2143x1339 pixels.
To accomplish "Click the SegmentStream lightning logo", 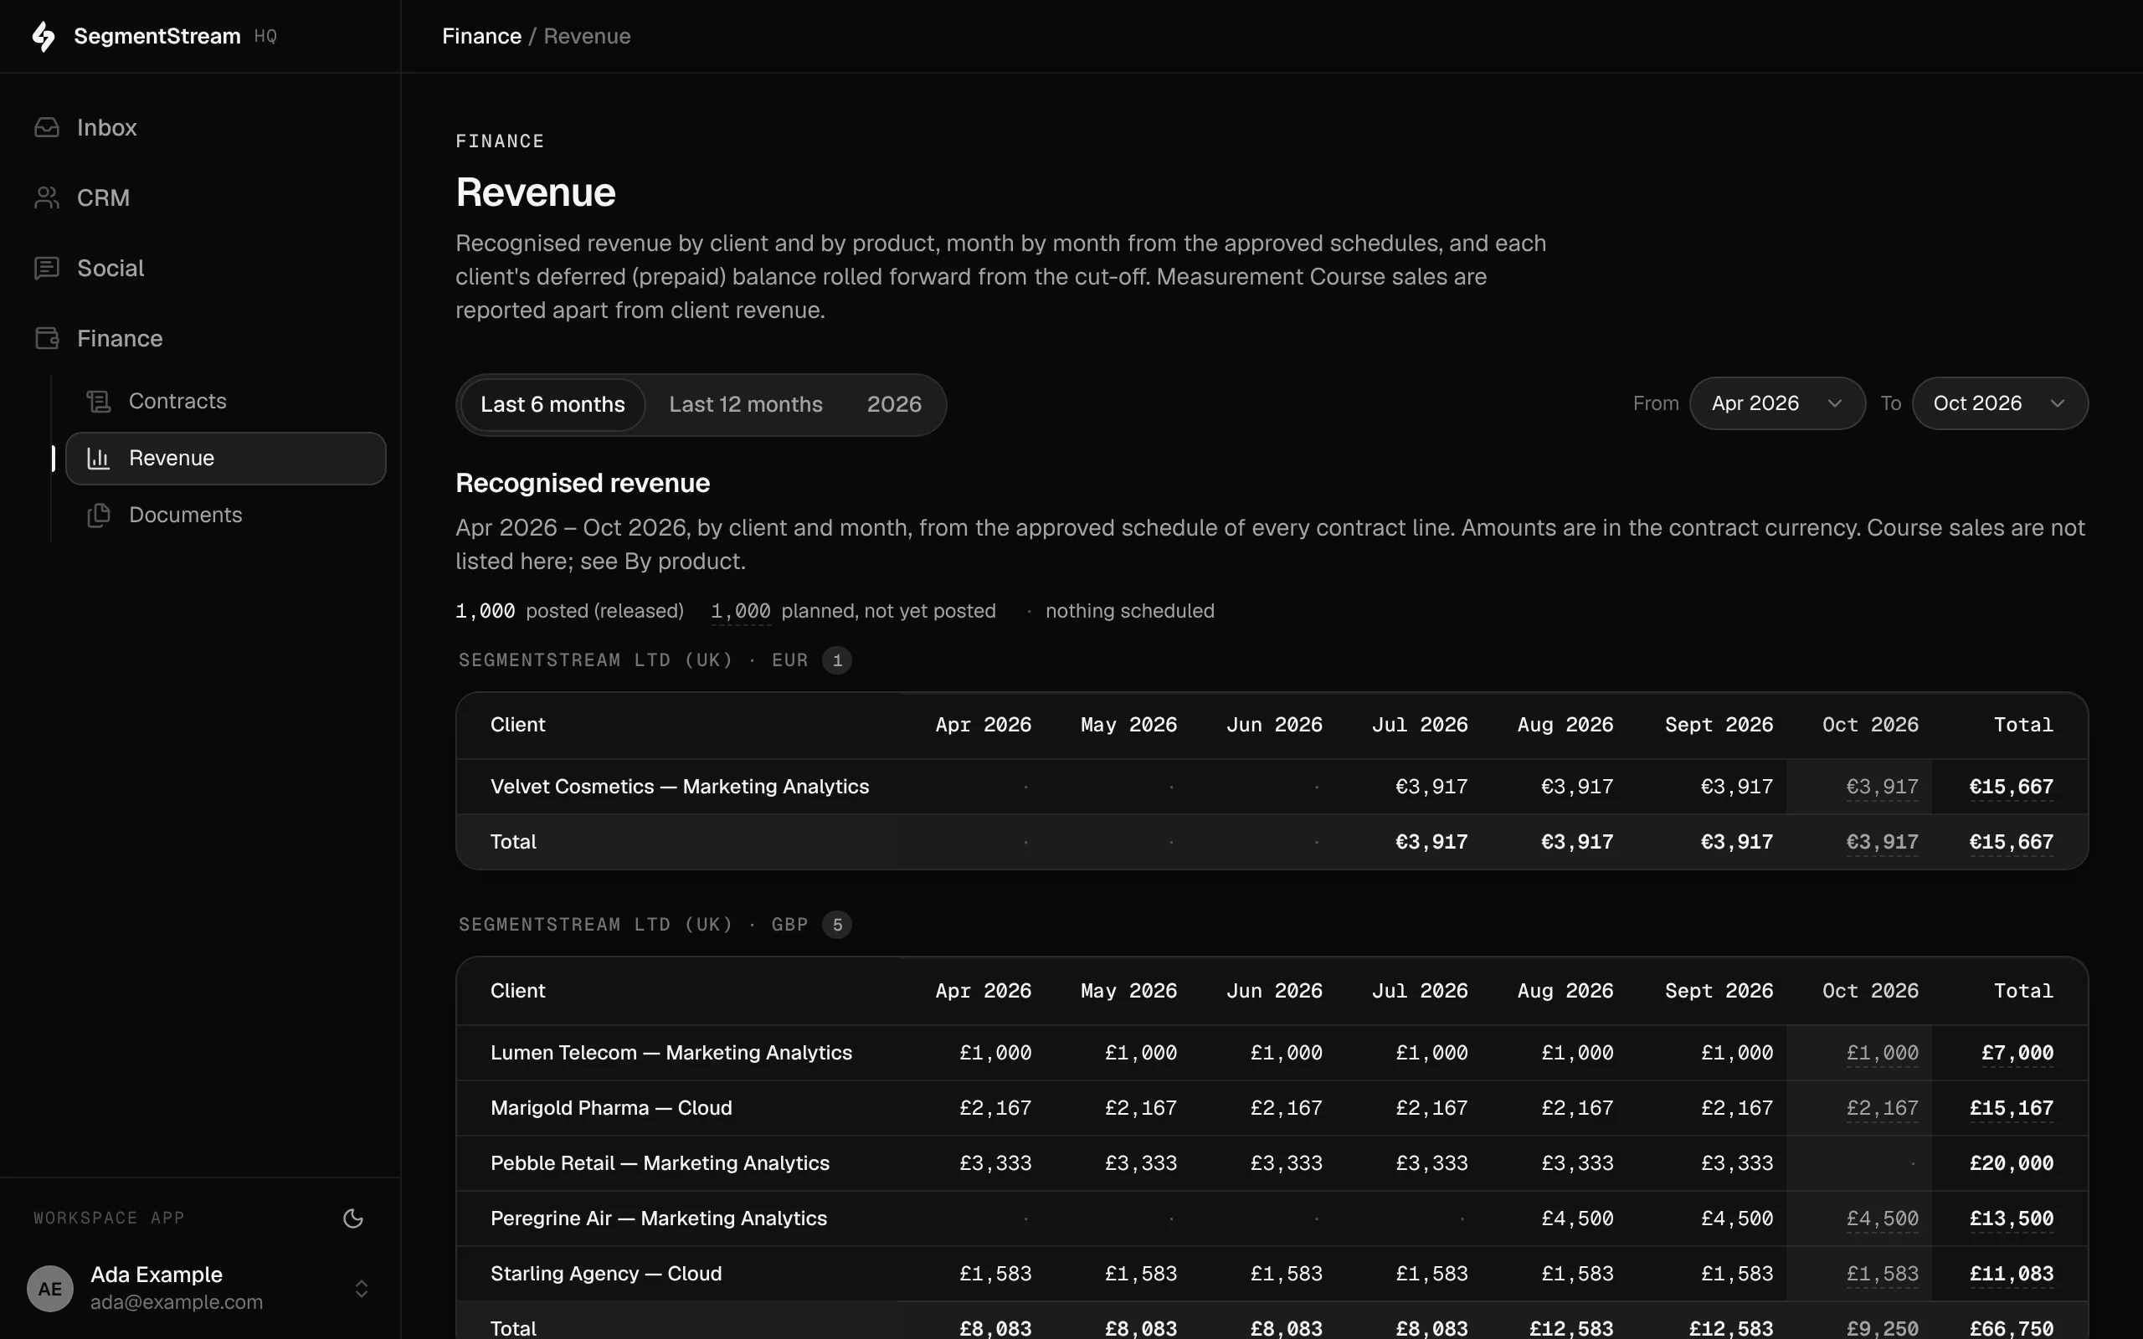I will pos(44,36).
